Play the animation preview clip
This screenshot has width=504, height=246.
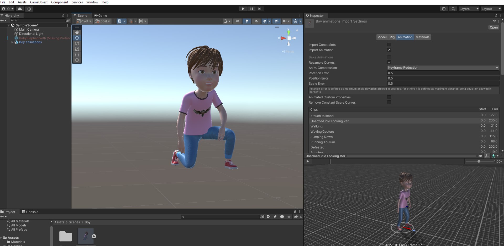coord(308,161)
